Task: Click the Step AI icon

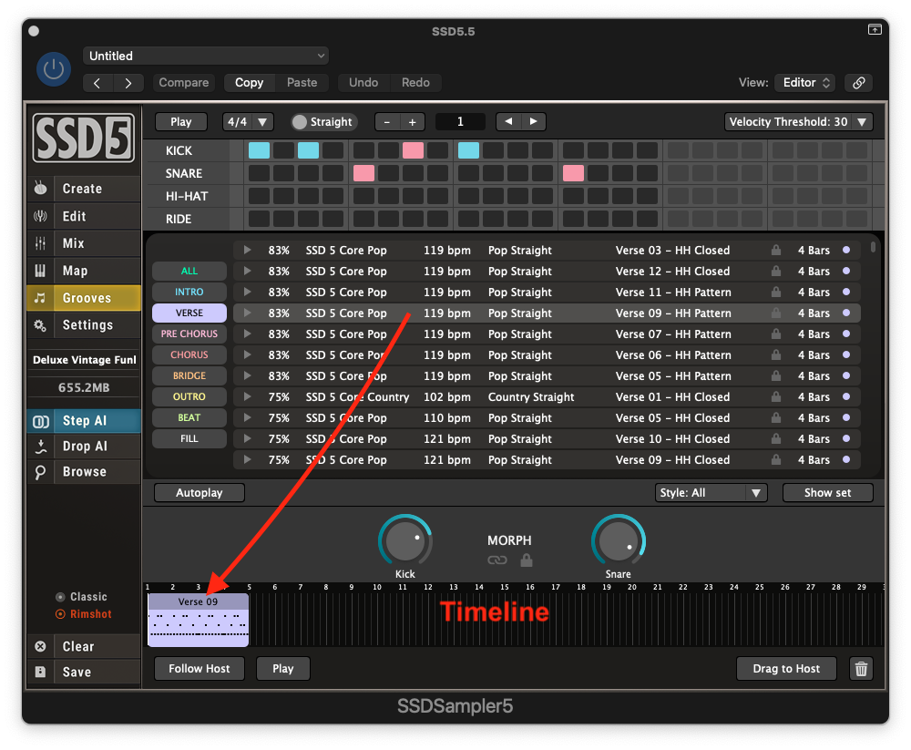Action: (x=41, y=421)
